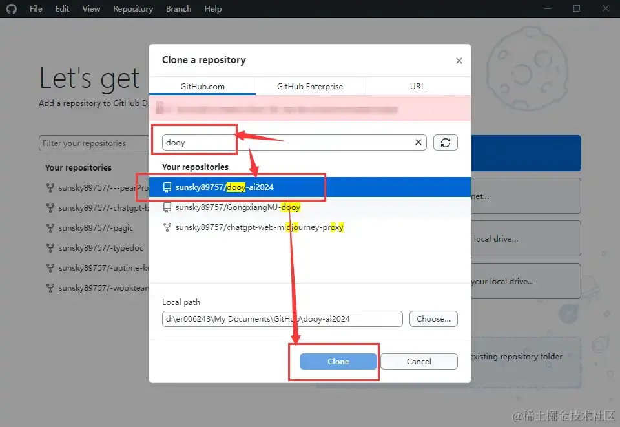Screen dimensions: 620x427
Task: Click fork icon beside -typedoc
Action: [50, 248]
